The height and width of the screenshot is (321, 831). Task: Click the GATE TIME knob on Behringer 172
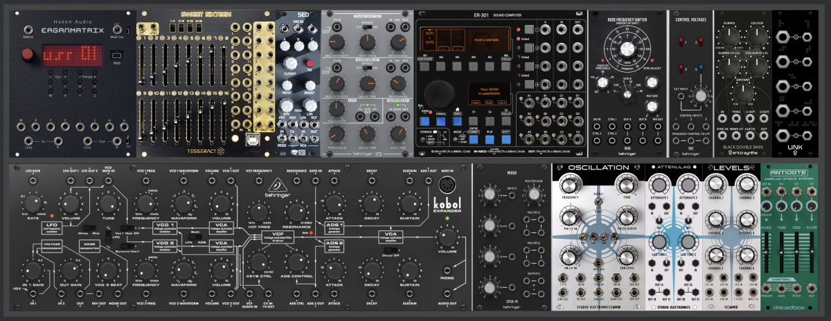[x=398, y=134]
